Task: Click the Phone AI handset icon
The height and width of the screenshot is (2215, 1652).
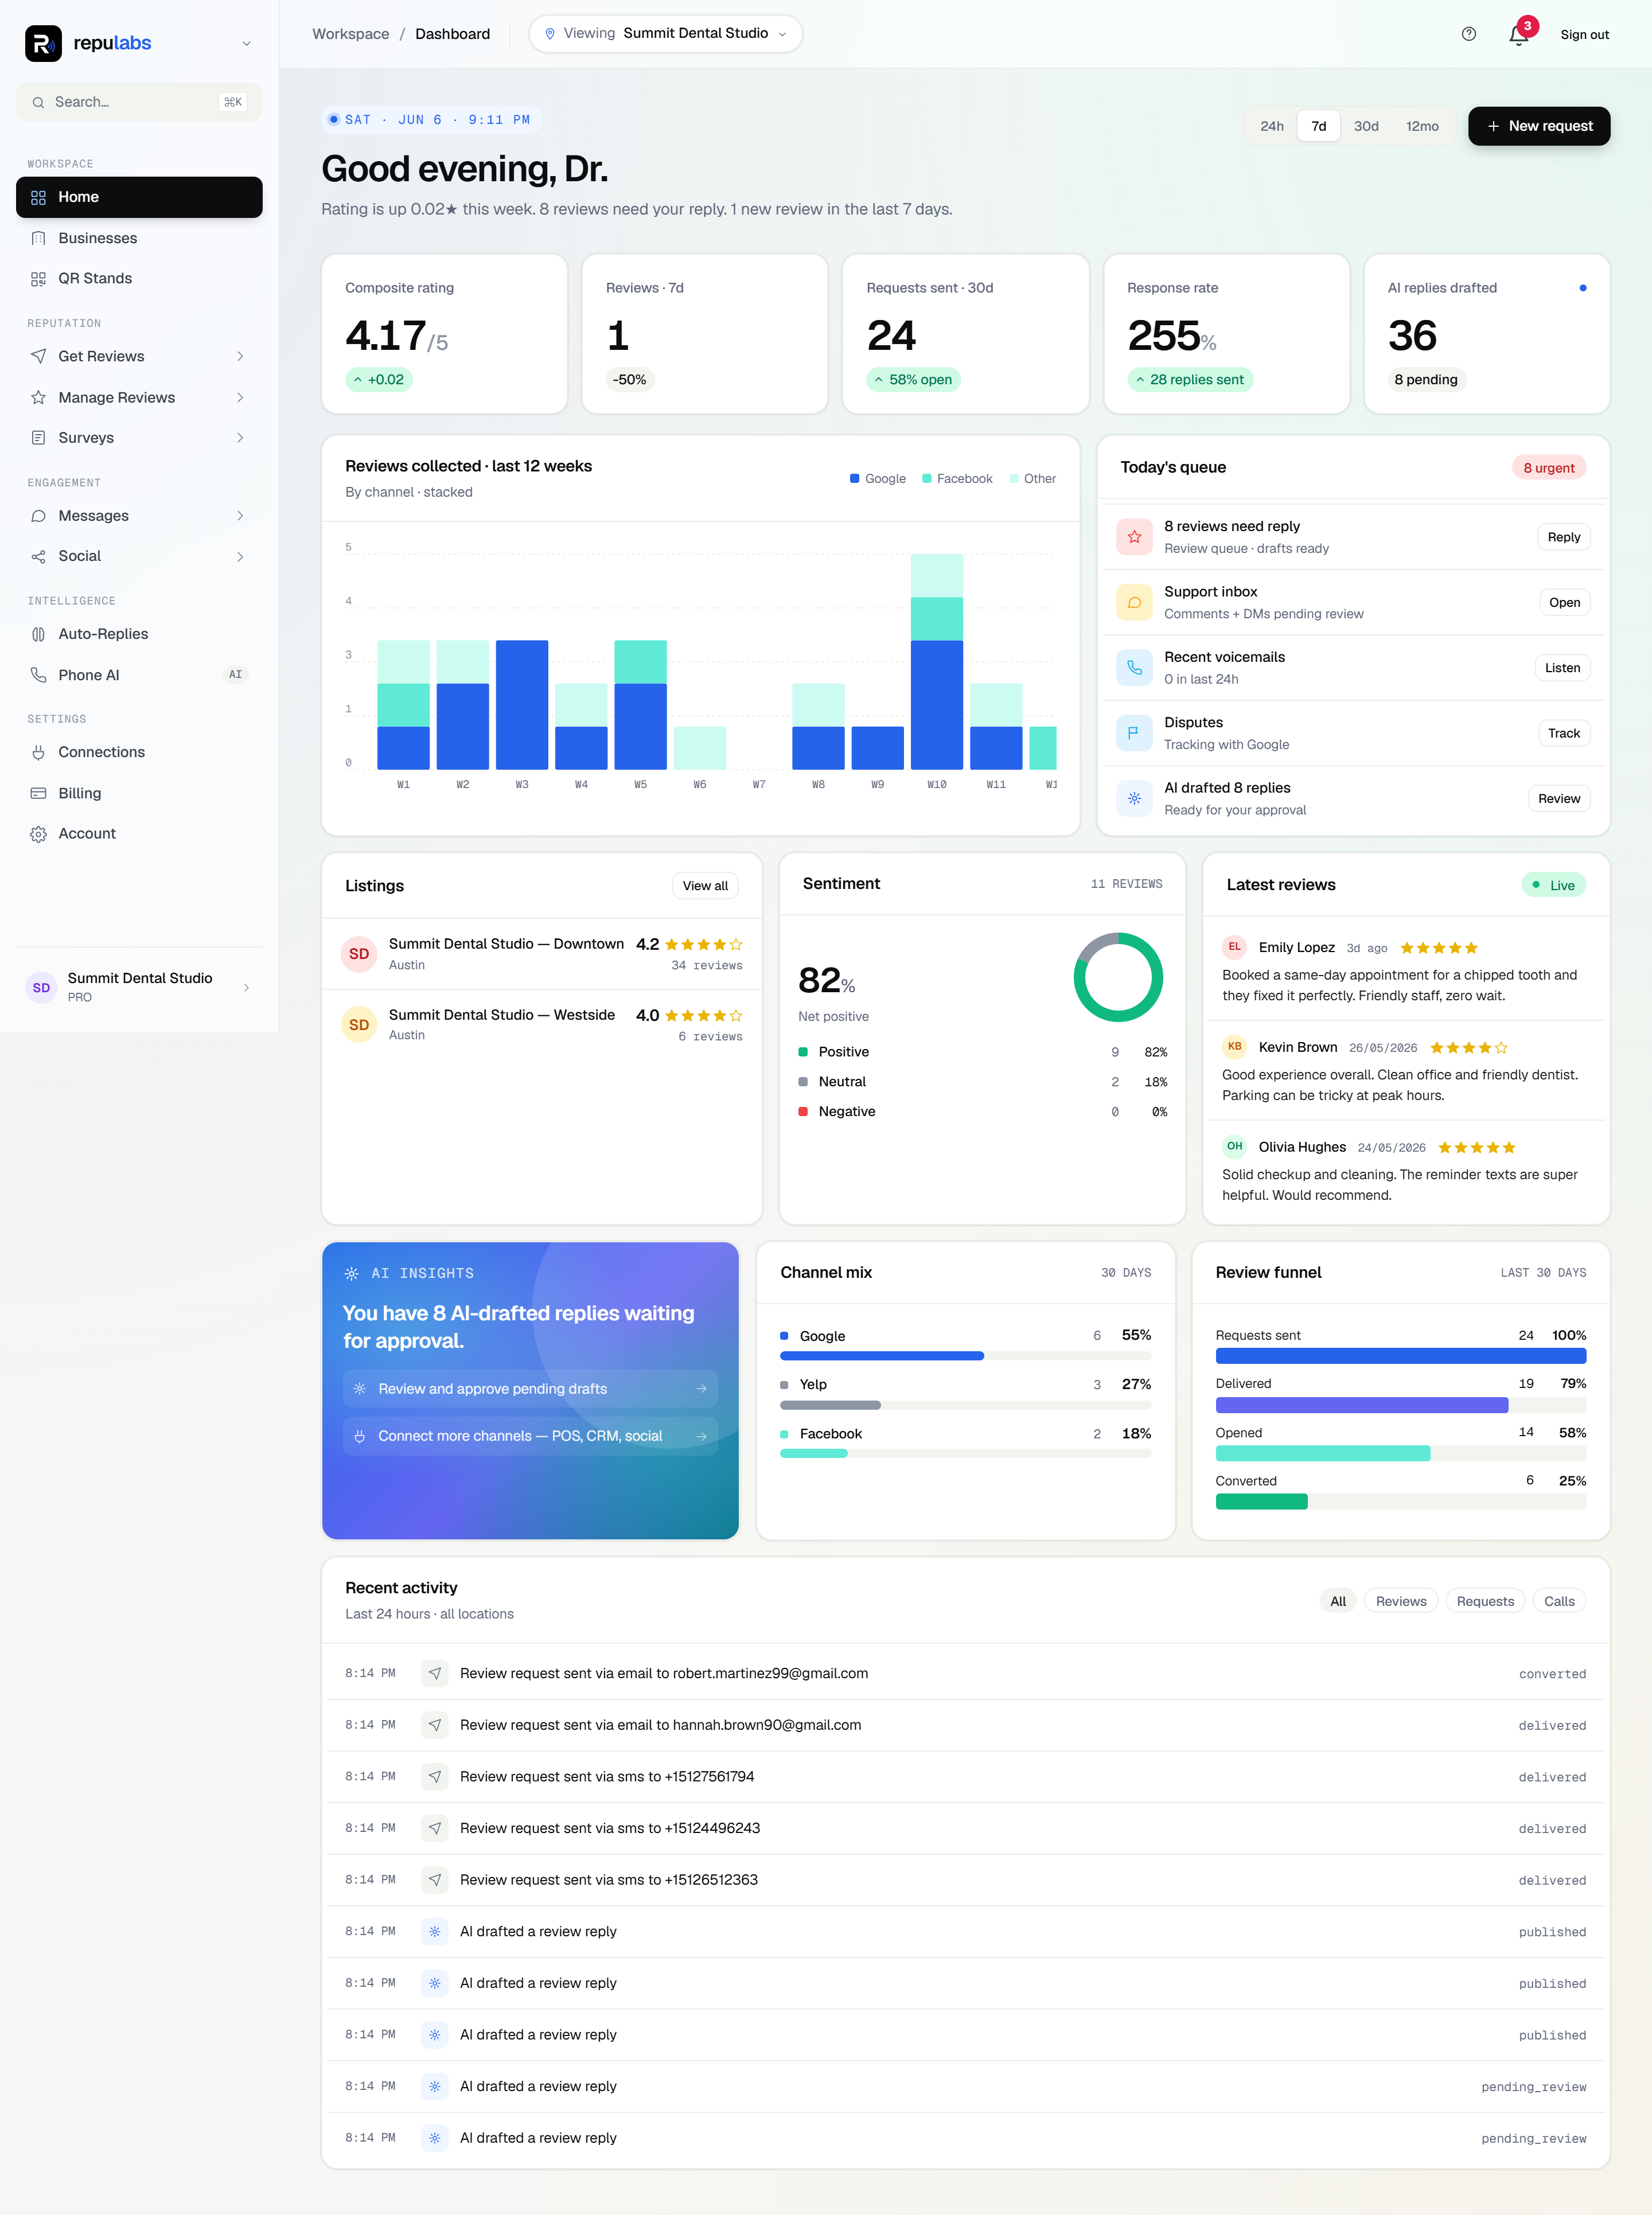Action: [x=38, y=675]
